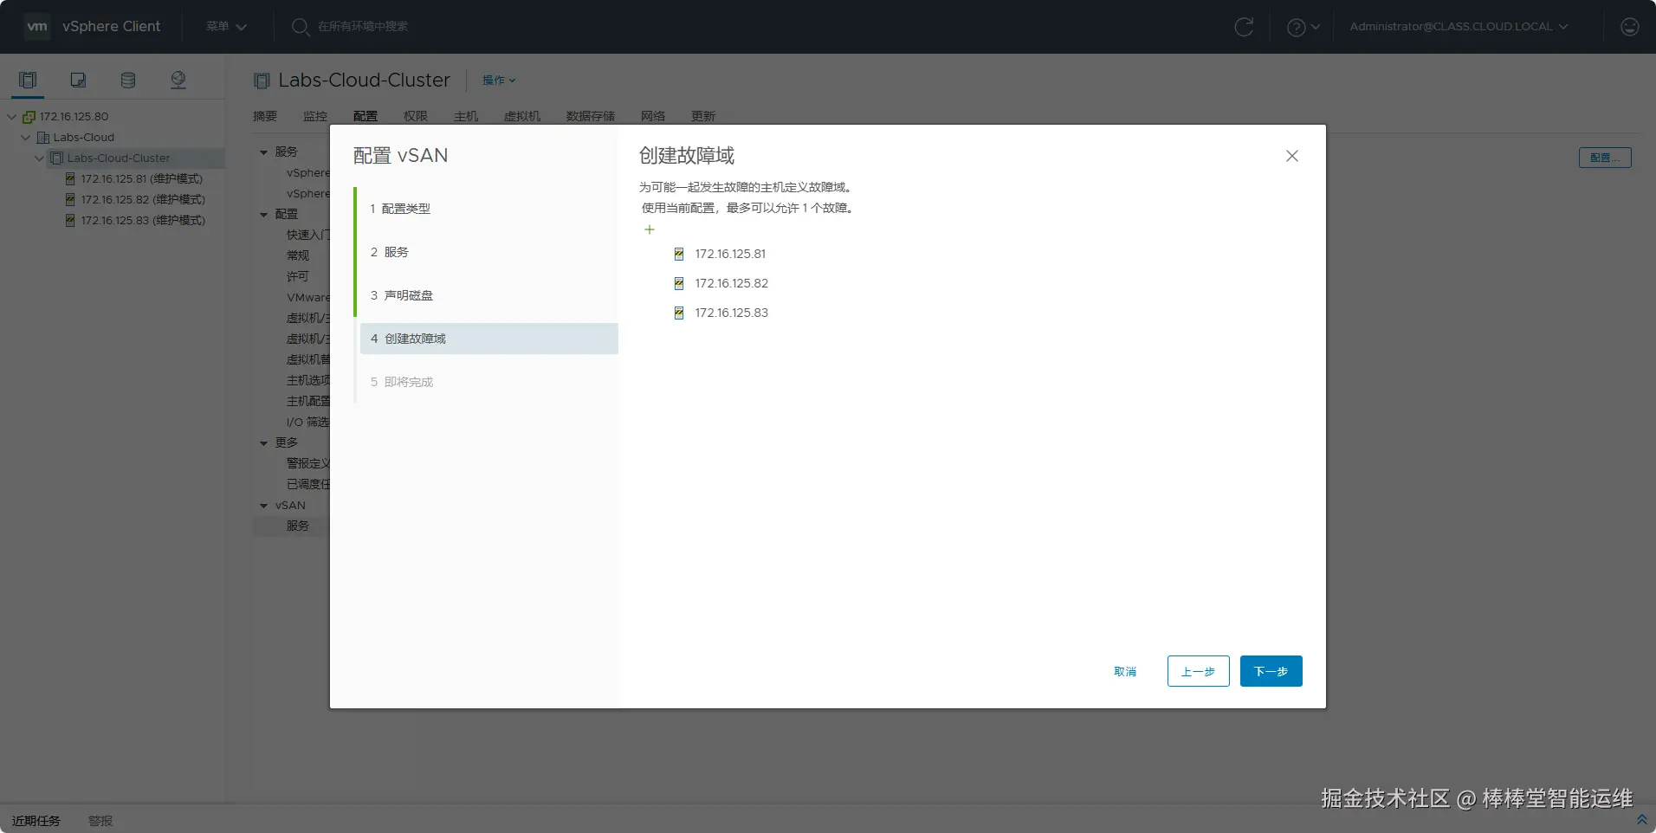
Task: Open the help question-mark menu
Action: click(x=1303, y=27)
